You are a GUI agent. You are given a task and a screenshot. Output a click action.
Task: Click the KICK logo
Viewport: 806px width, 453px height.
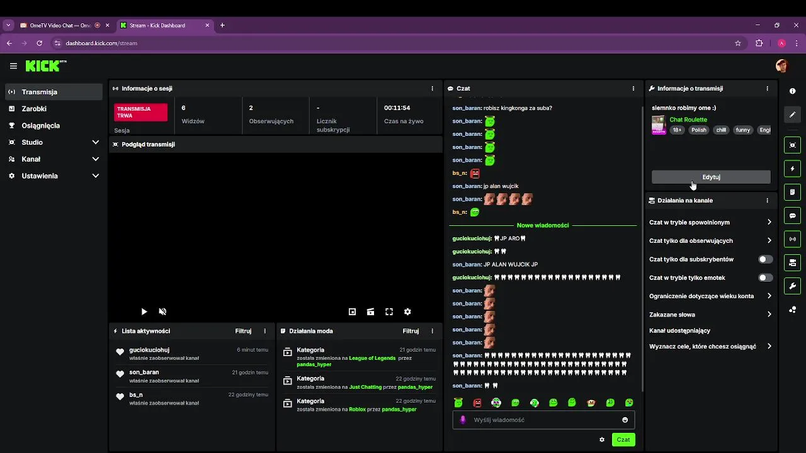tap(46, 65)
